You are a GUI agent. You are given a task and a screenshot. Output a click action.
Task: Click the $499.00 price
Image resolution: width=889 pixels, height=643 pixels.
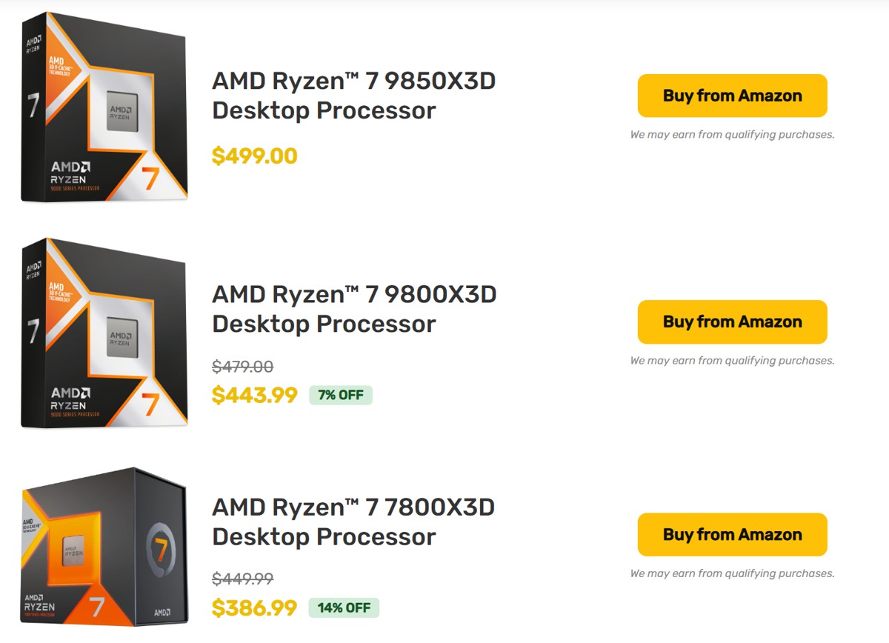click(254, 156)
